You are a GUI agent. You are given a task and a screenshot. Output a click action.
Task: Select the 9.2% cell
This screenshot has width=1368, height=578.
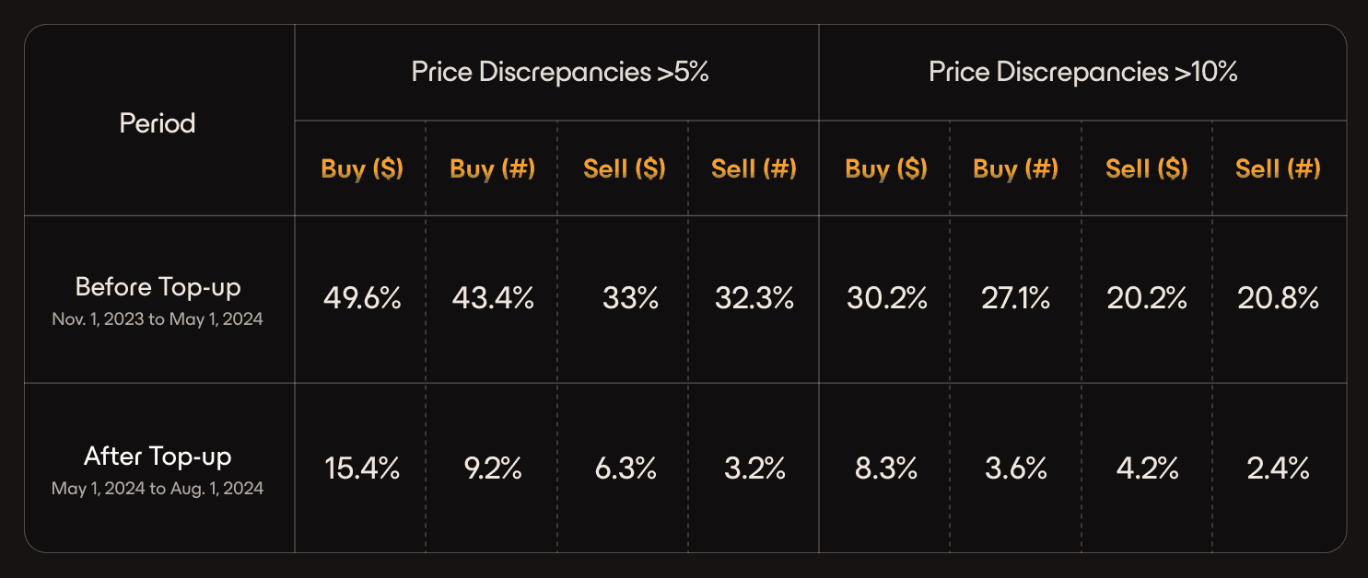tap(493, 468)
